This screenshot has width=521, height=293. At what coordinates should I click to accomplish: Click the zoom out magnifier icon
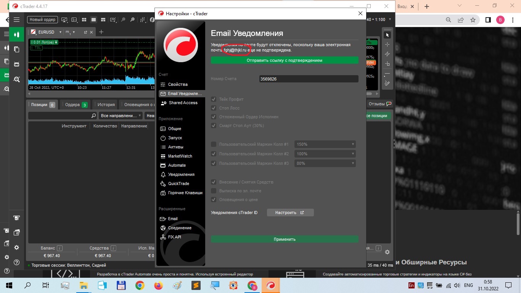tap(123, 20)
